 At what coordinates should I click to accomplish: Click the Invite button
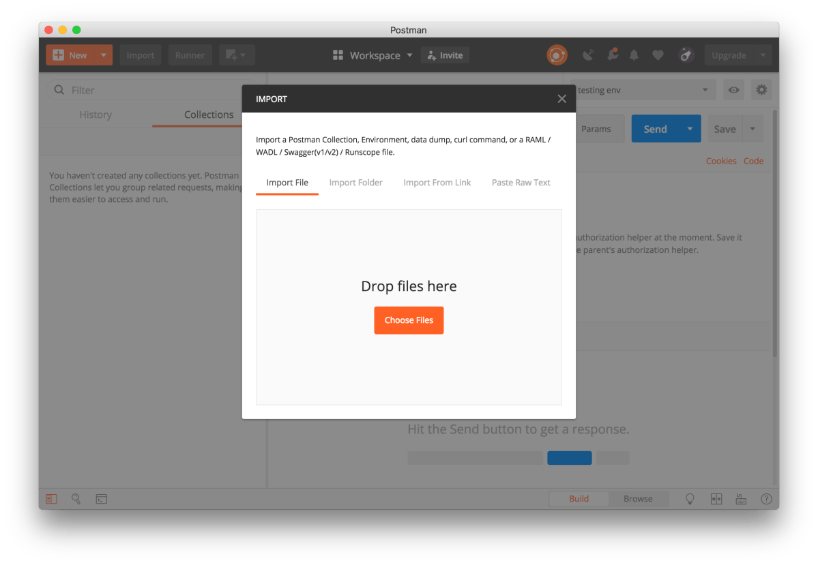[445, 55]
